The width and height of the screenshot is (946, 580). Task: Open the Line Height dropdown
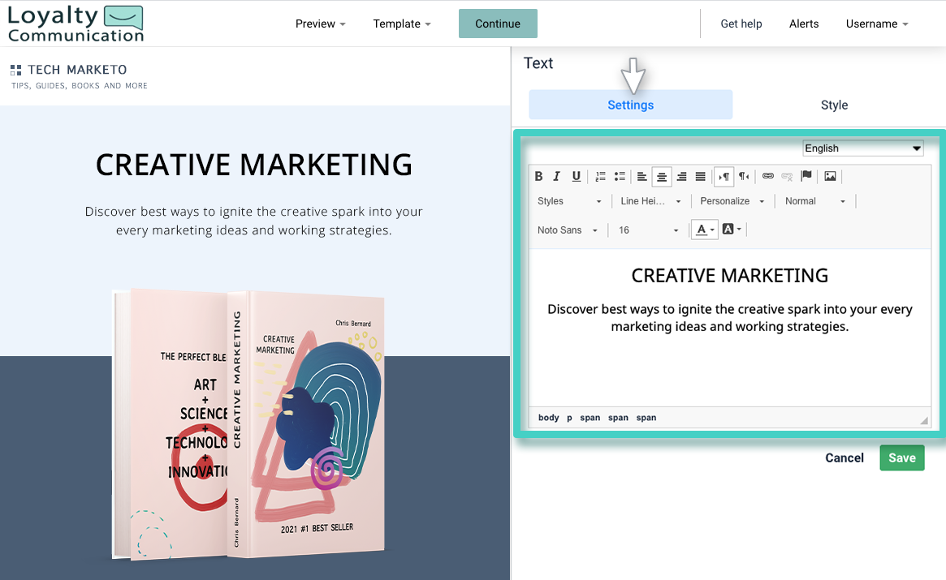tap(648, 200)
